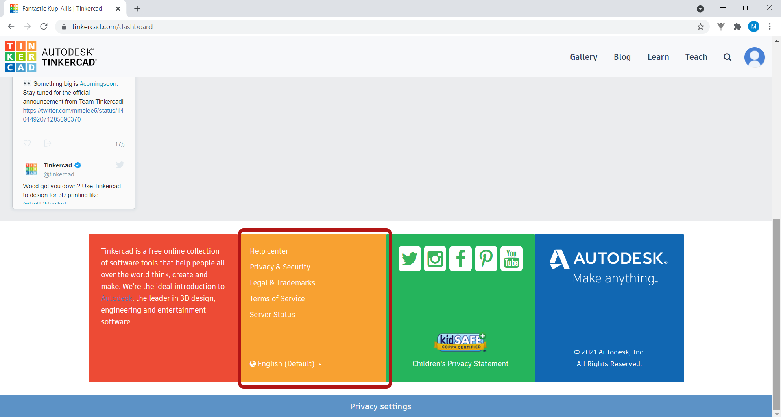Click the Twitter bird on Tinkercad tweet
The height and width of the screenshot is (417, 781).
pos(120,165)
